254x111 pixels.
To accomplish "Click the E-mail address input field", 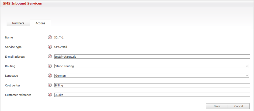I will click(x=152, y=57).
